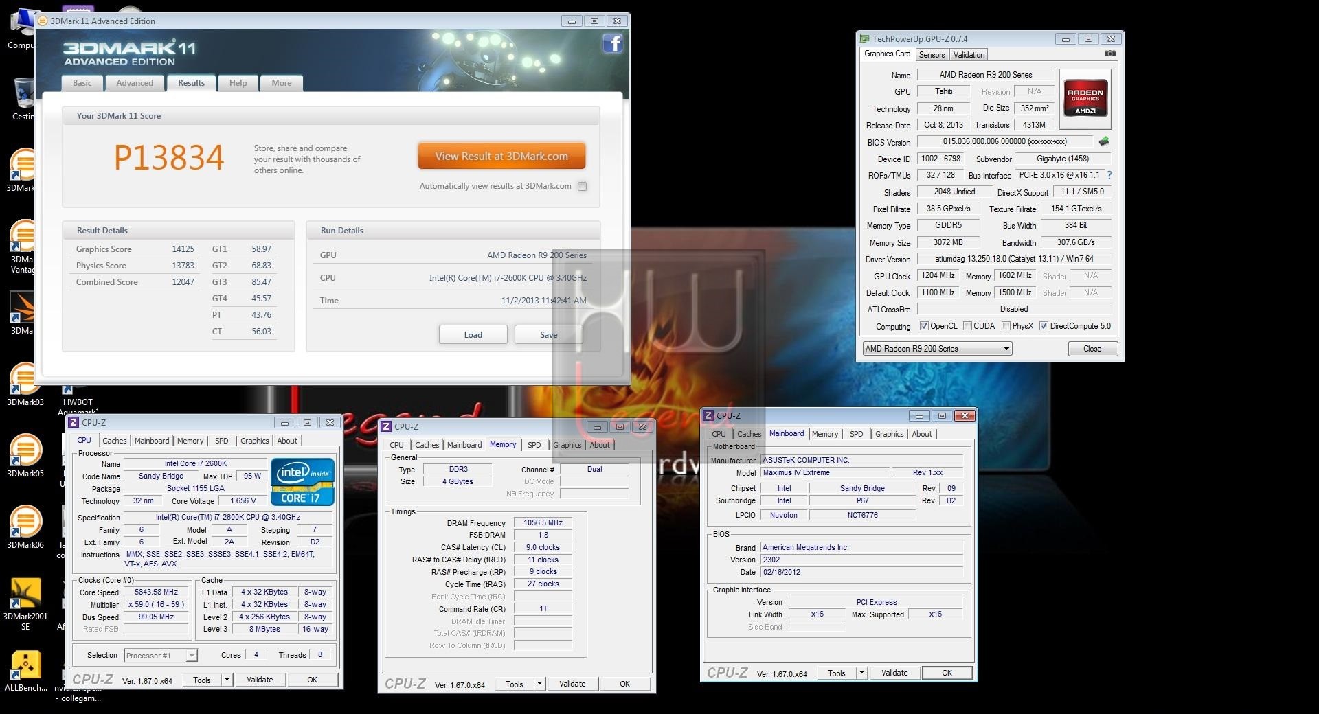1319x714 pixels.
Task: Expand Tools arrow in CPU-Z Mainboard window
Action: click(861, 673)
